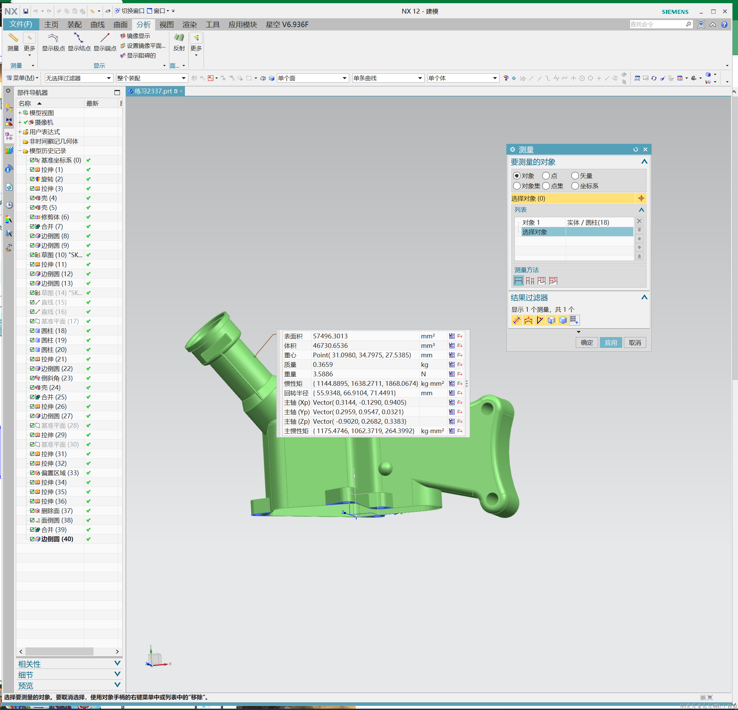Image resolution: width=738 pixels, height=710 pixels.
Task: Expand the 模型视图 tree node
Action: (x=20, y=113)
